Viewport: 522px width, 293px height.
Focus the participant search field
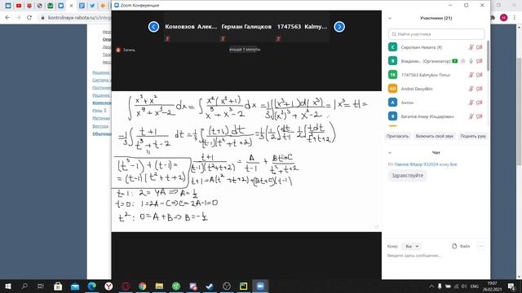pos(436,34)
